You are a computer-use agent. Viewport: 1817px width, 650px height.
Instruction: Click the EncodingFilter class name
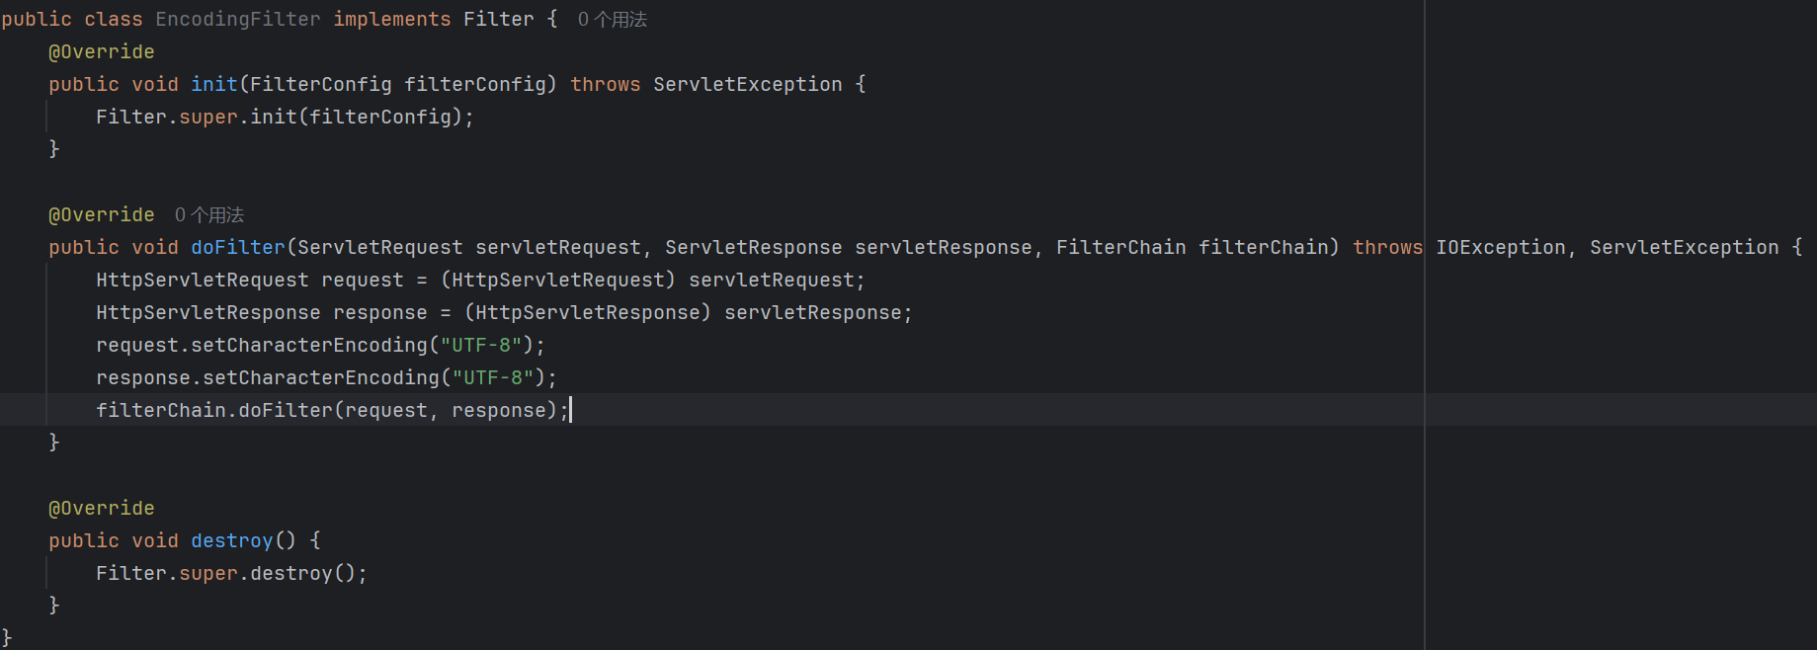pos(238,20)
